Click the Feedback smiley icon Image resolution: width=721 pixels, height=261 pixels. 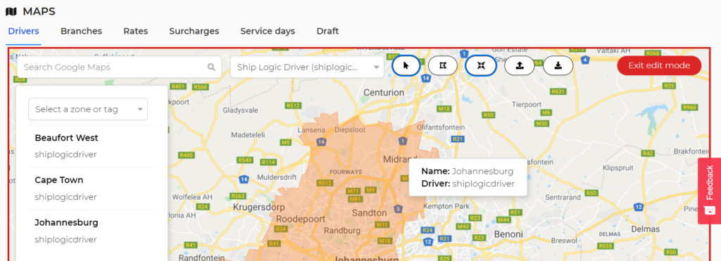[710, 210]
